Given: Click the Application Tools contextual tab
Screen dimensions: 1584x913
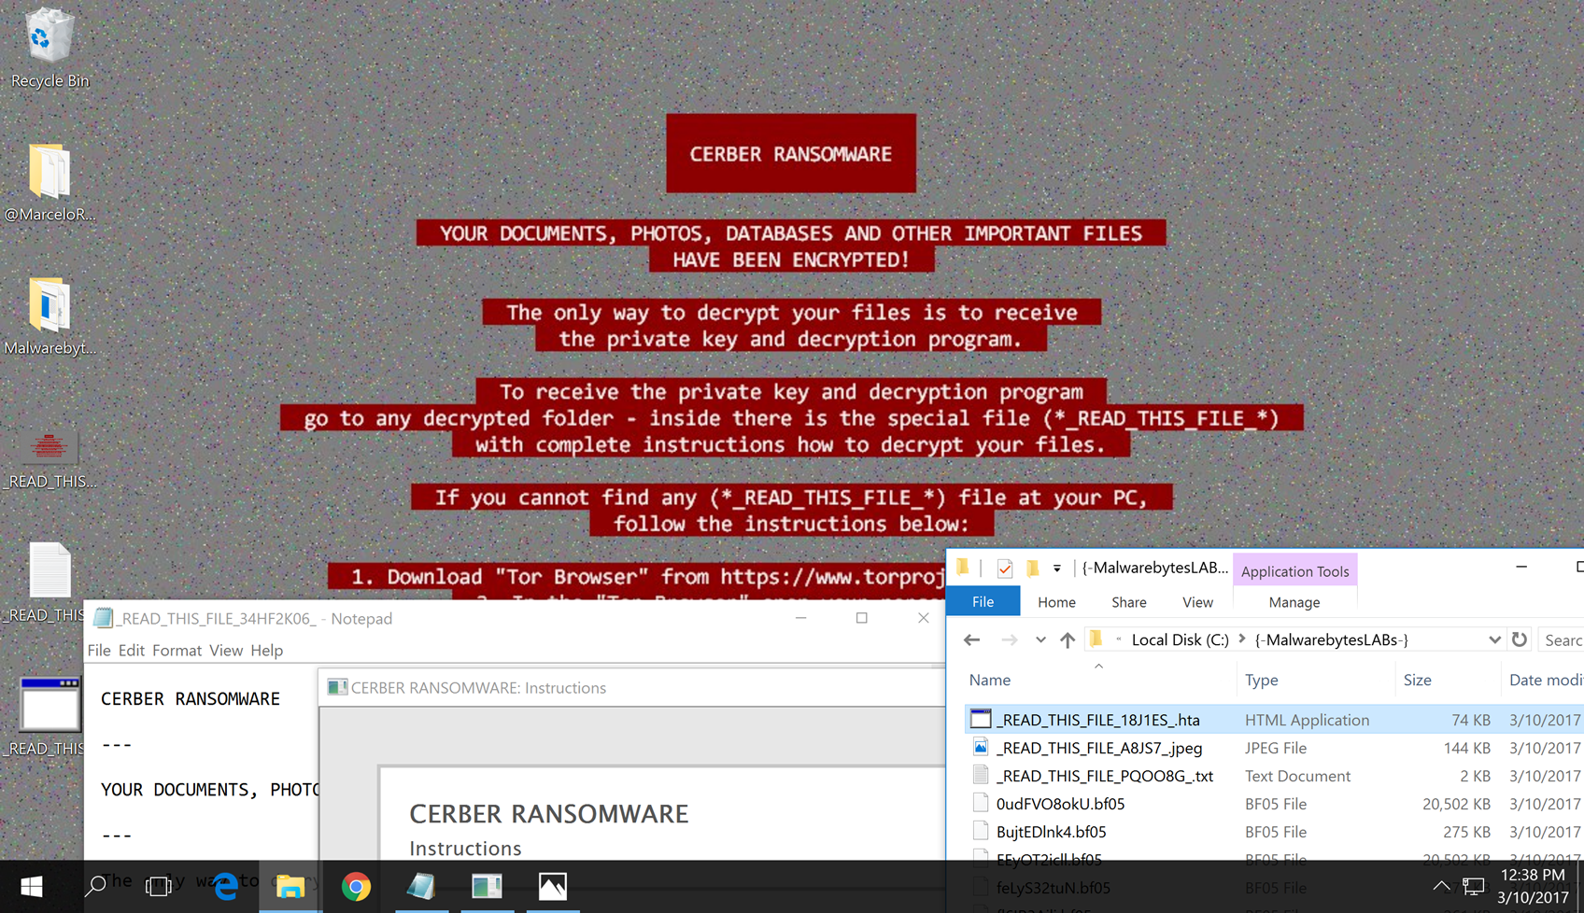Looking at the screenshot, I should (1294, 571).
